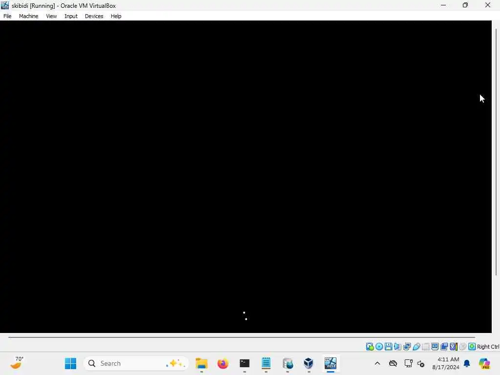Image resolution: width=500 pixels, height=375 pixels.
Task: Open File Explorer from the taskbar
Action: pos(202,363)
